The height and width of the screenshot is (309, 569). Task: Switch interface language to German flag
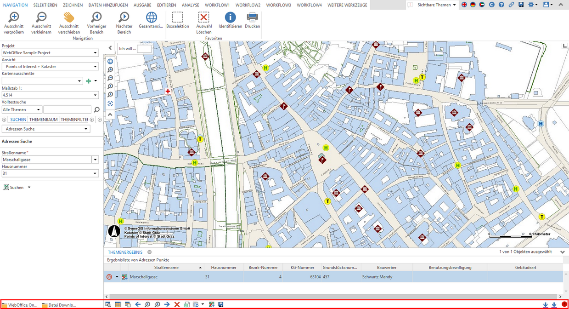[473, 5]
